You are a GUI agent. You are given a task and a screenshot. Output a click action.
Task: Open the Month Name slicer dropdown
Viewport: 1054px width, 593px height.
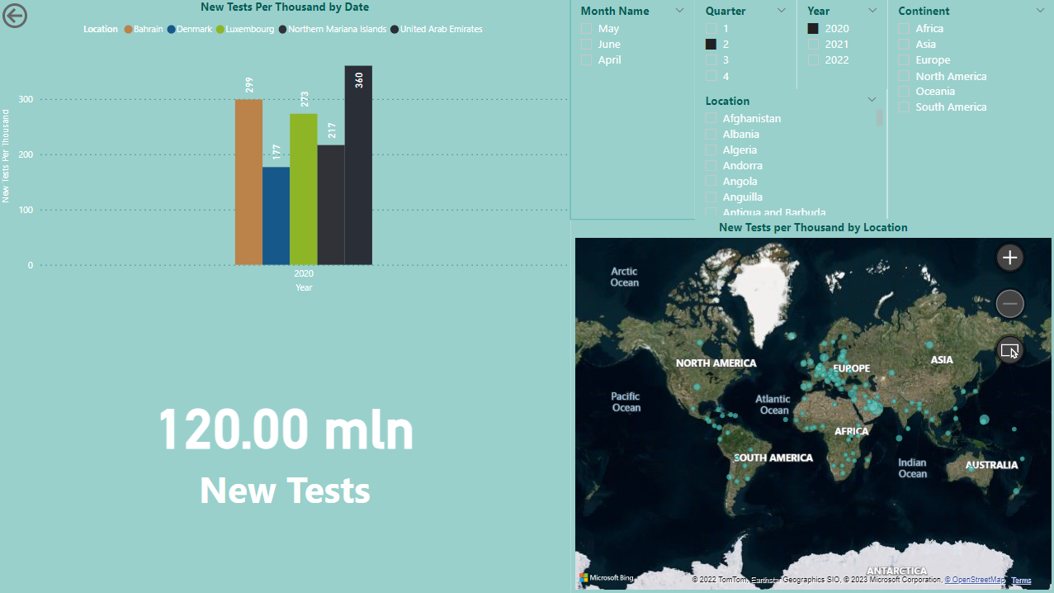tap(679, 11)
